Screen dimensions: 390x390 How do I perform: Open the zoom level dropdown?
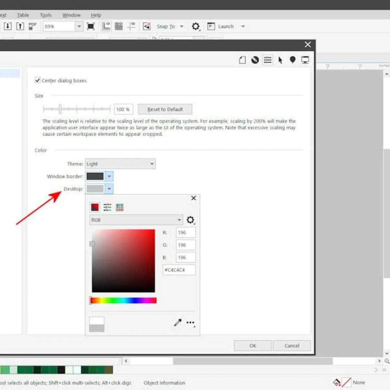tap(79, 26)
